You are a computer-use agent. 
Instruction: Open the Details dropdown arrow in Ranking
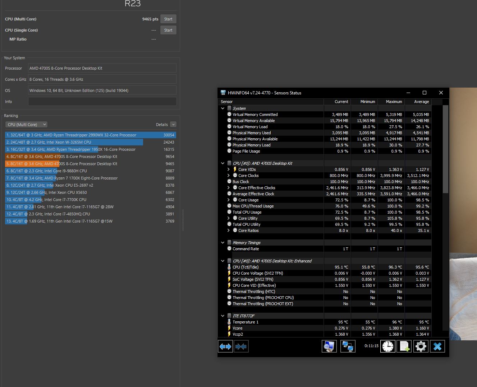pyautogui.click(x=173, y=125)
